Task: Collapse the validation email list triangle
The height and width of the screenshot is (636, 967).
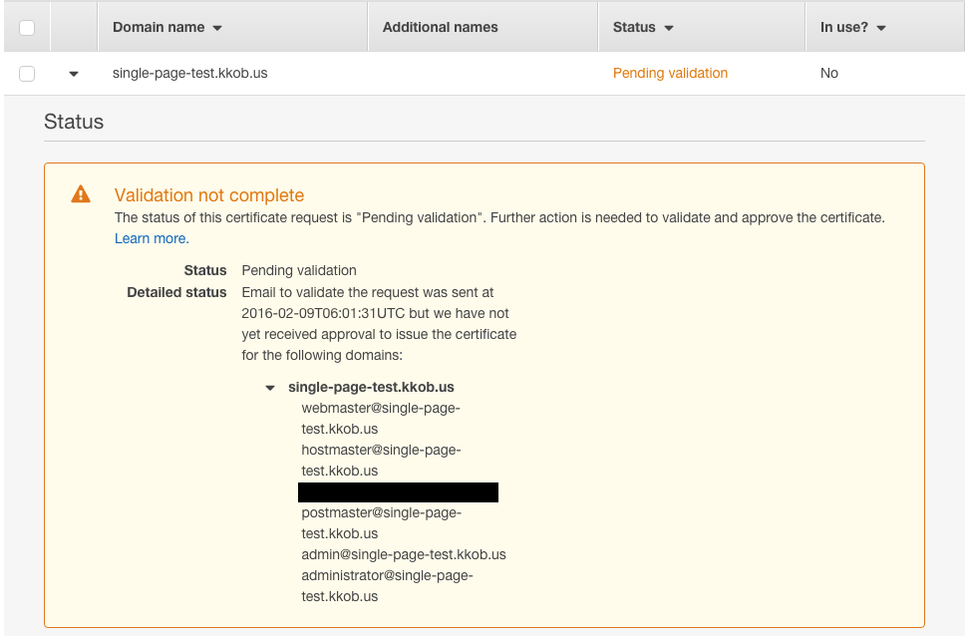Action: click(x=270, y=388)
